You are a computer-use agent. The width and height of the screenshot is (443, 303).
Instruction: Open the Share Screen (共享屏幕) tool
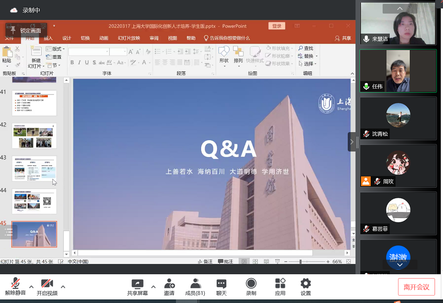point(138,287)
